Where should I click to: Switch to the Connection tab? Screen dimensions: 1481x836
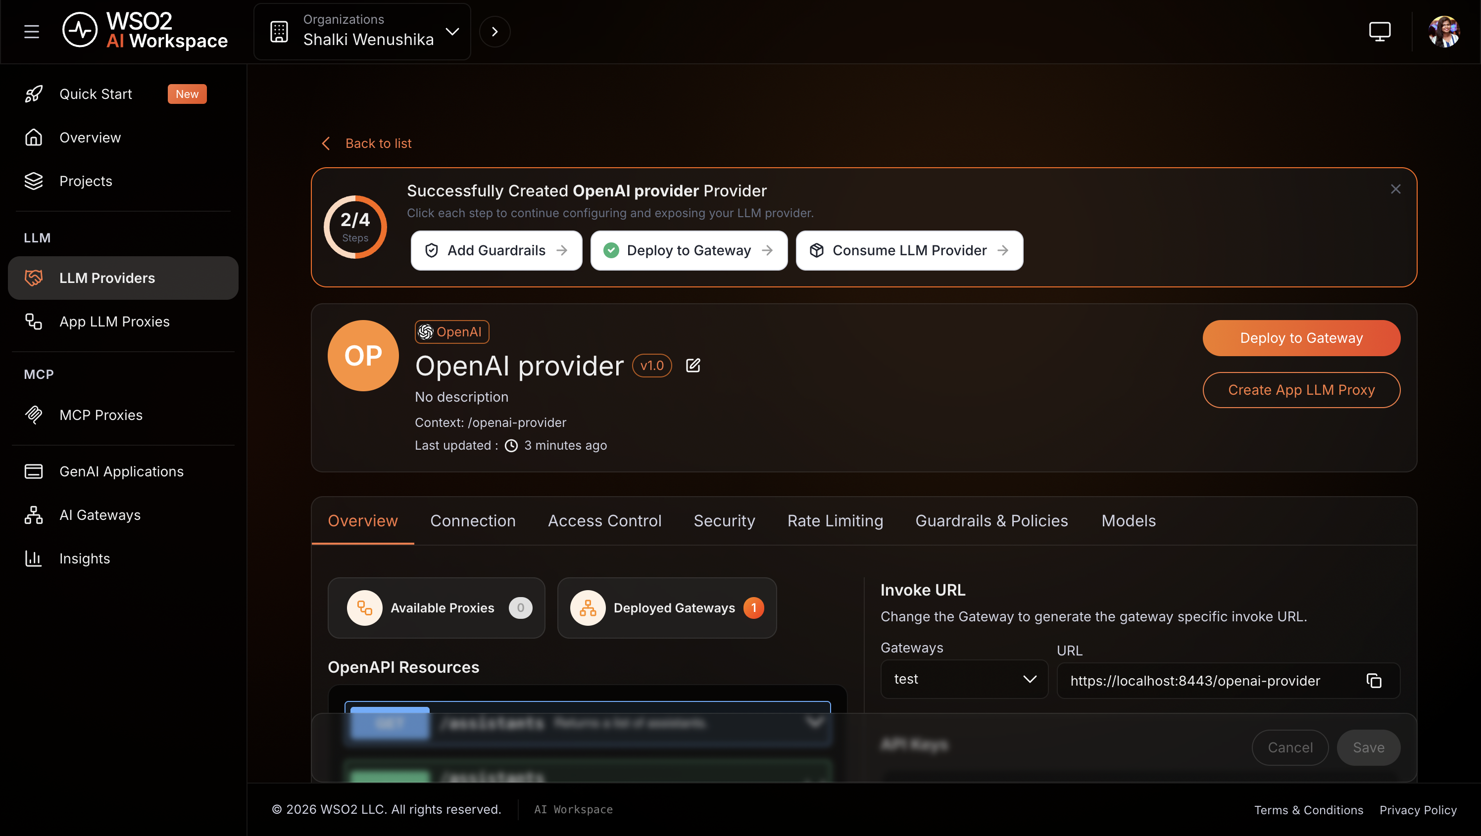pyautogui.click(x=473, y=521)
